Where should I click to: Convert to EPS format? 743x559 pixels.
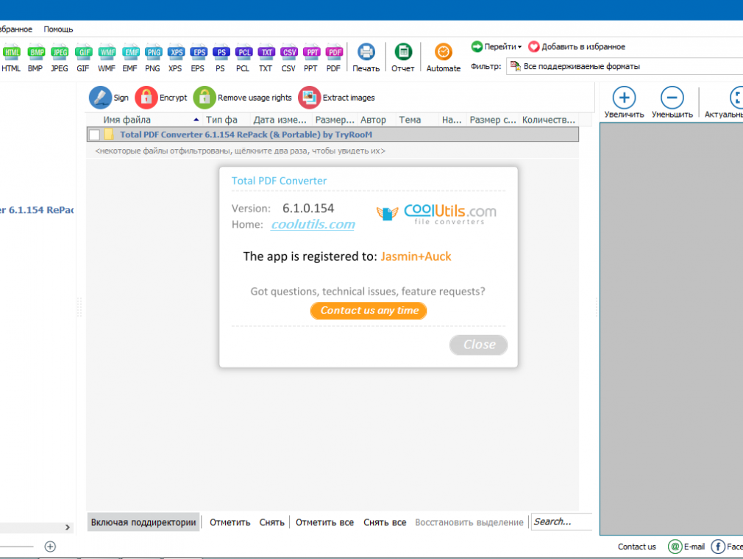198,58
